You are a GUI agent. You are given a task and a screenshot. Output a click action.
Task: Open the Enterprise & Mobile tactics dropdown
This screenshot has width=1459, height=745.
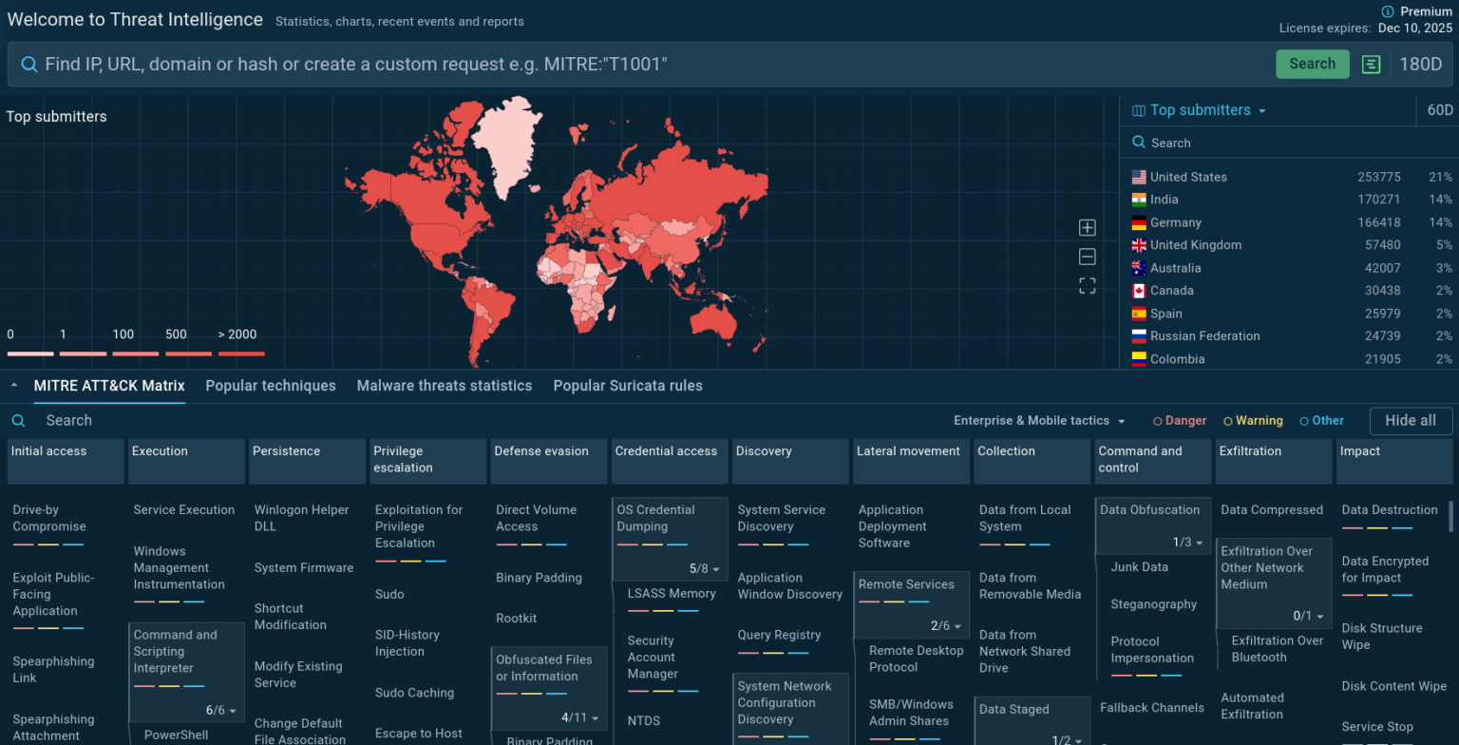pyautogui.click(x=1038, y=420)
